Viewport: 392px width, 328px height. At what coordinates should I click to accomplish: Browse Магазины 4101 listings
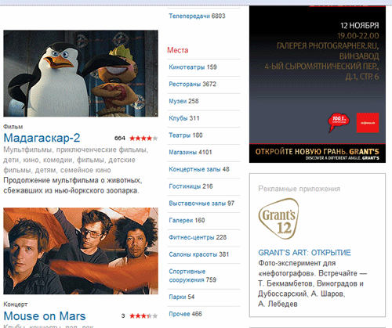(191, 152)
